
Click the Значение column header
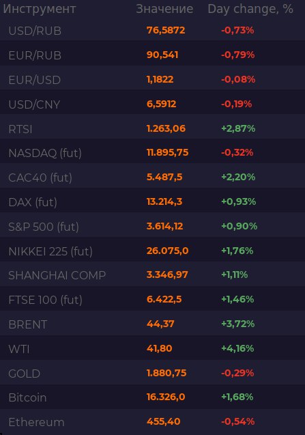(x=164, y=9)
